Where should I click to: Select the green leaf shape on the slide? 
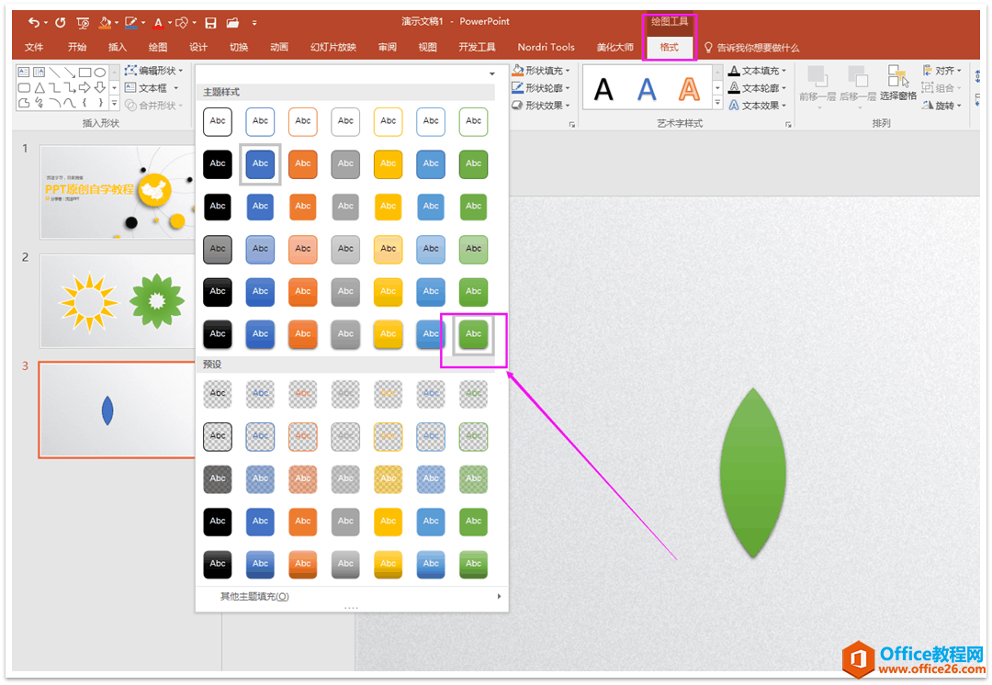[x=753, y=473]
